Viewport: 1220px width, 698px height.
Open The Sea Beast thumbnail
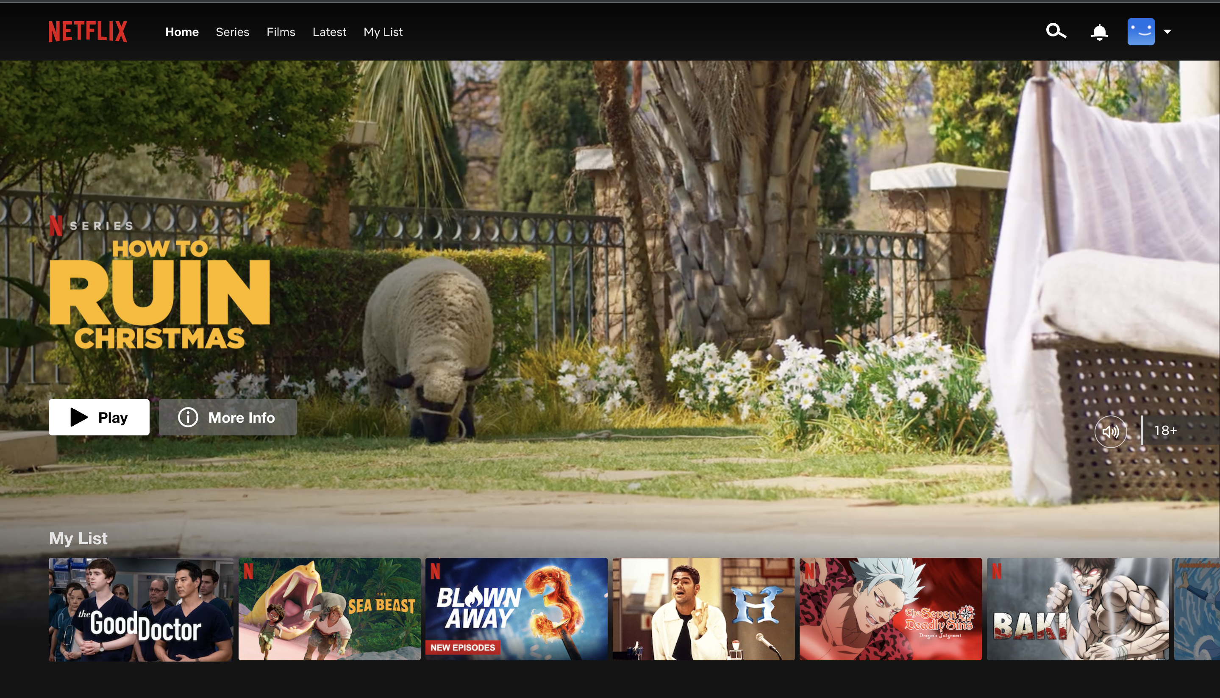point(329,609)
